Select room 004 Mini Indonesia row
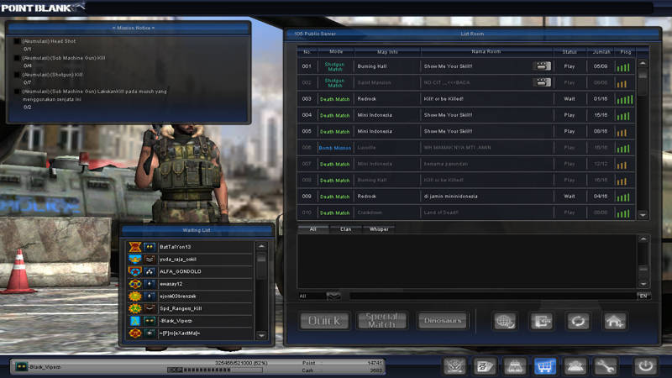This screenshot has height=378, width=672. (466, 115)
